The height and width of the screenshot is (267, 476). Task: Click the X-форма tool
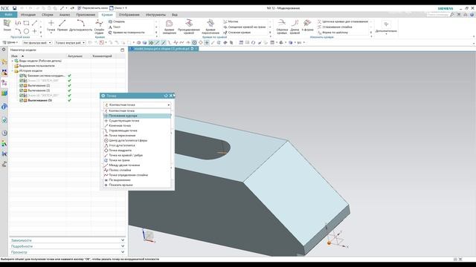point(307,25)
